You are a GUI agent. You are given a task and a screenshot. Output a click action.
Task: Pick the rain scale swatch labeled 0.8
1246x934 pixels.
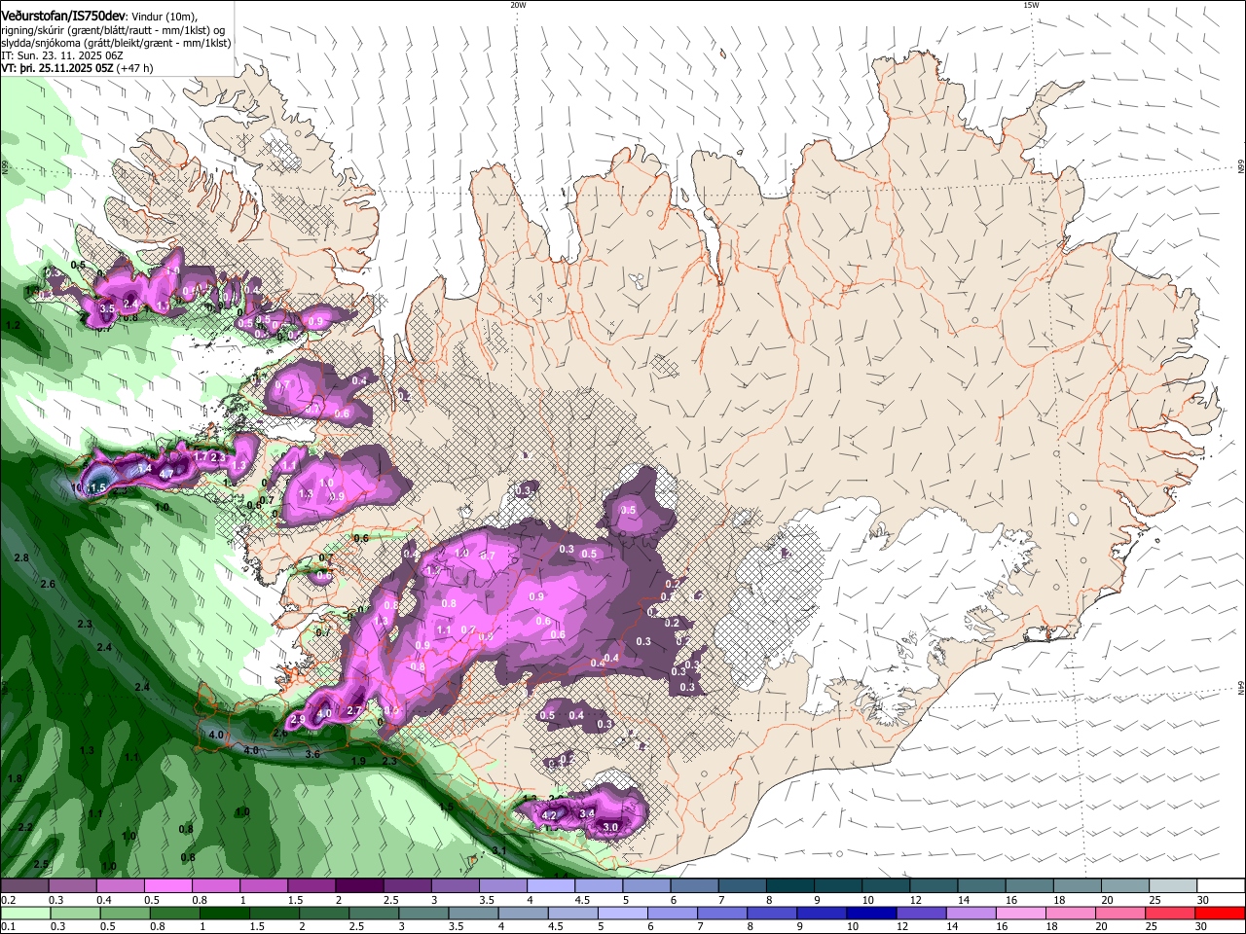pos(174,914)
